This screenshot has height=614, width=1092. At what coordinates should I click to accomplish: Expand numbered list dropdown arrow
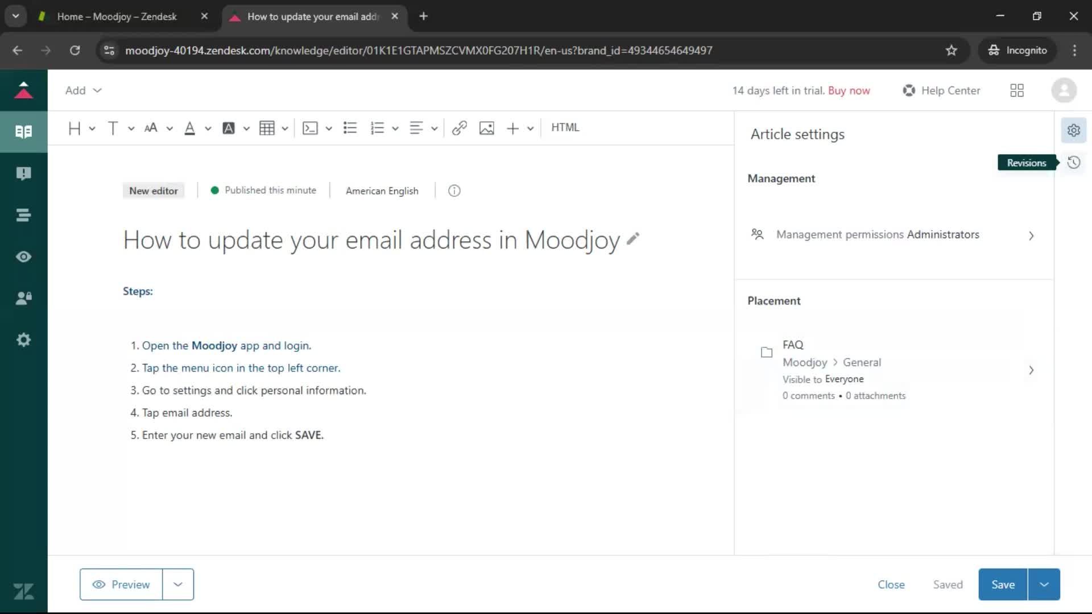pyautogui.click(x=395, y=128)
